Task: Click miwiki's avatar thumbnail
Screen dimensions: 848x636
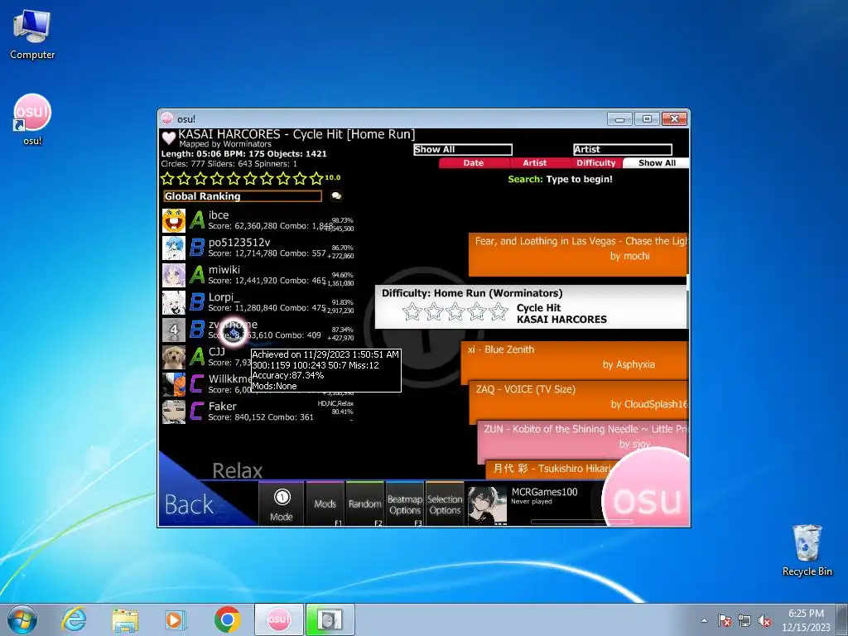Action: tap(174, 275)
